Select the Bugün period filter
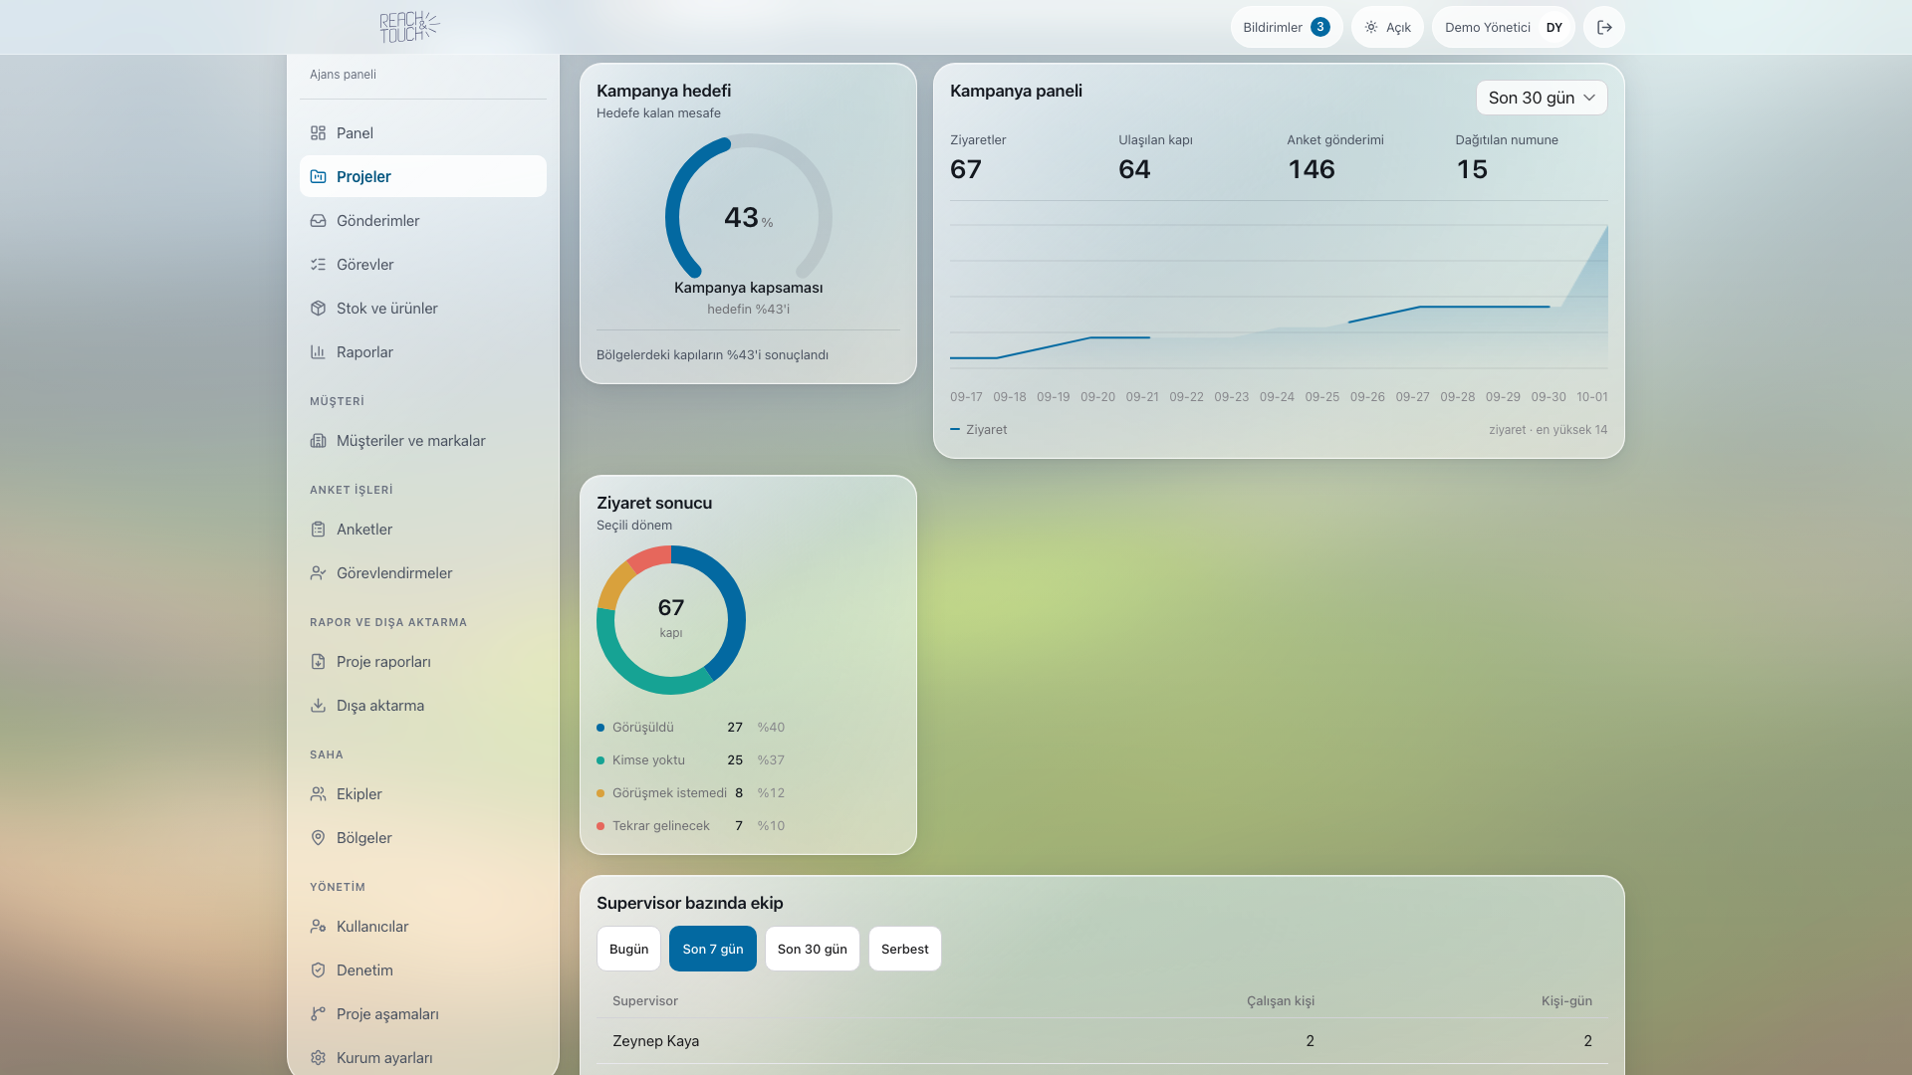Screen dimensions: 1912x1075 tap(628, 949)
